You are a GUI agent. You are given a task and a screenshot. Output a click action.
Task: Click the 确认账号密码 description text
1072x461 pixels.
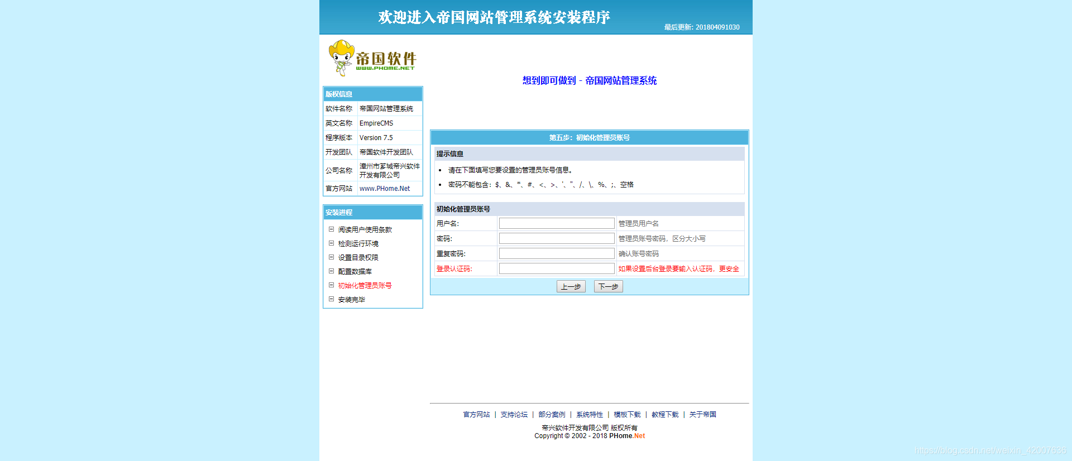[x=639, y=254]
